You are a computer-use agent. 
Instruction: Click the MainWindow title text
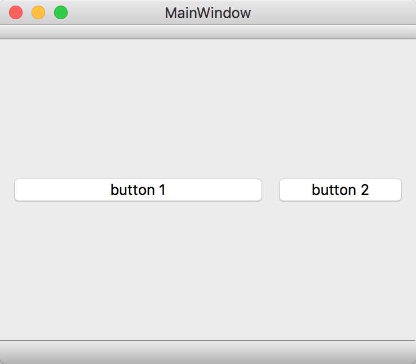pyautogui.click(x=208, y=13)
